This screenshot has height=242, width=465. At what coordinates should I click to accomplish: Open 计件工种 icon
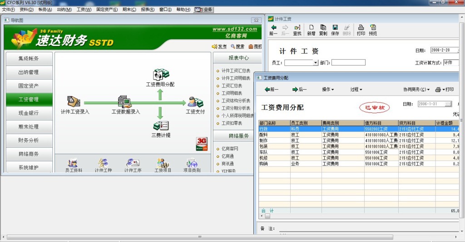(103, 163)
